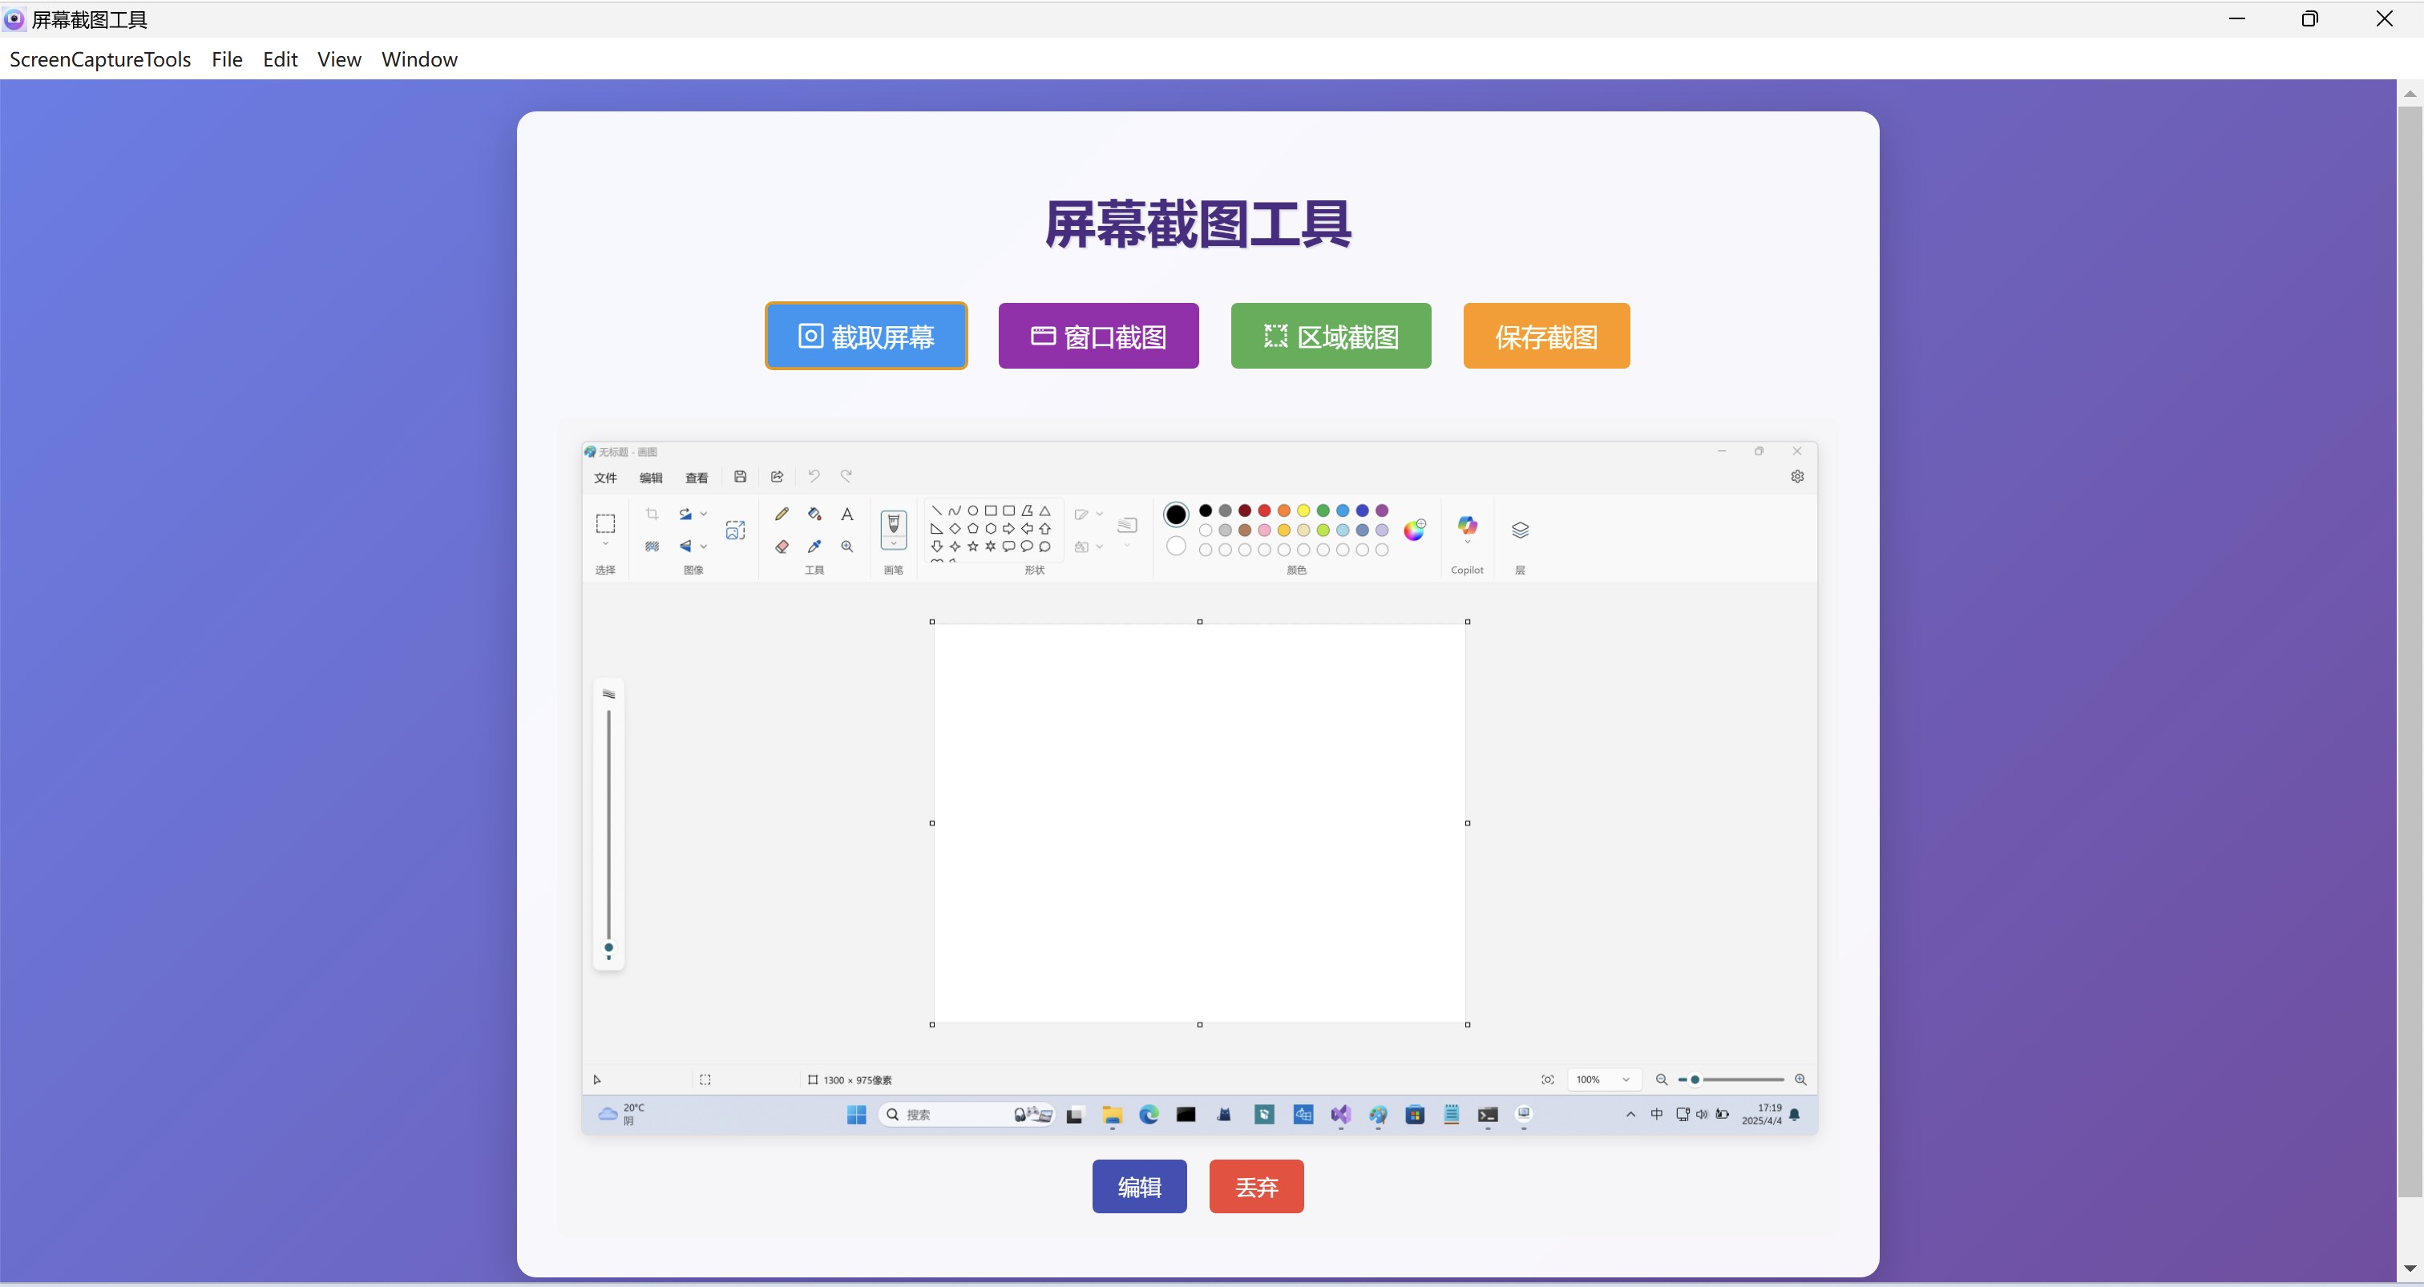2424x1287 pixels.
Task: Start a region capture with 区域截图
Action: pyautogui.click(x=1331, y=336)
